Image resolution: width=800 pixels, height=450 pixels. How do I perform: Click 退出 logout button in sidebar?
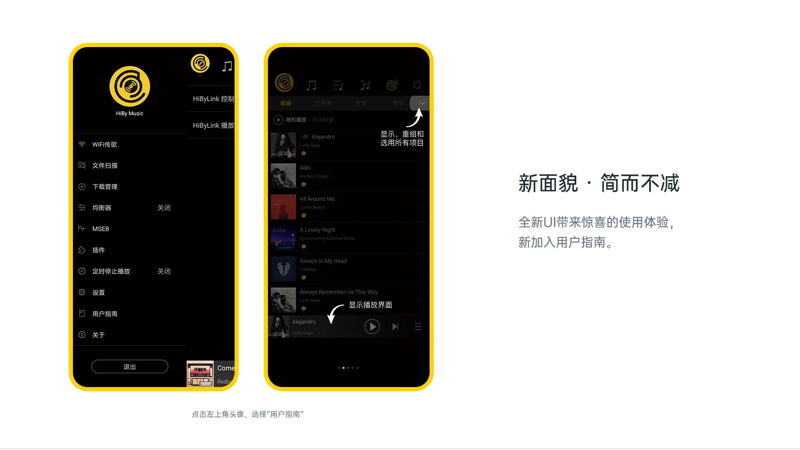pyautogui.click(x=130, y=367)
